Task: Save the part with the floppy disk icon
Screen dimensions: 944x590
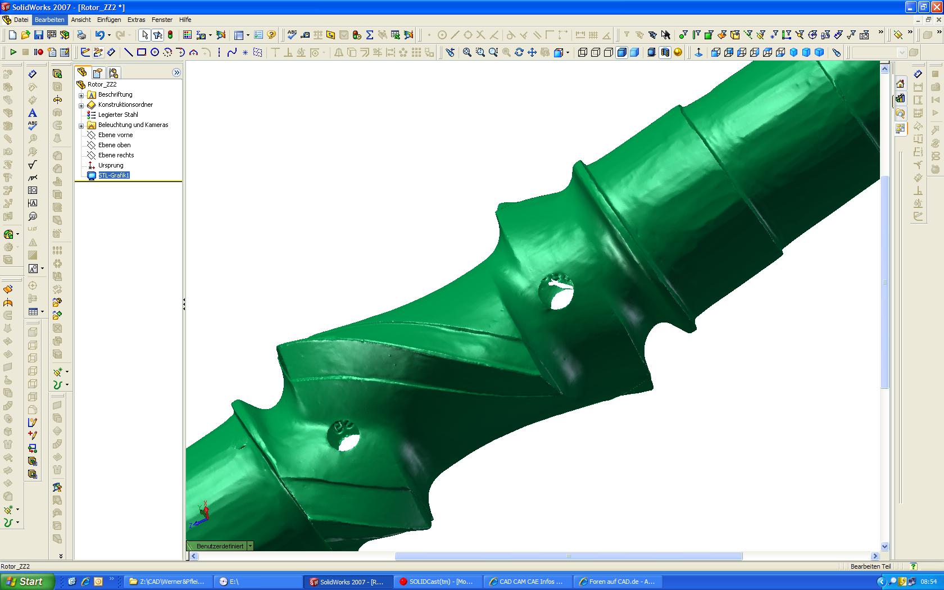Action: (x=38, y=35)
